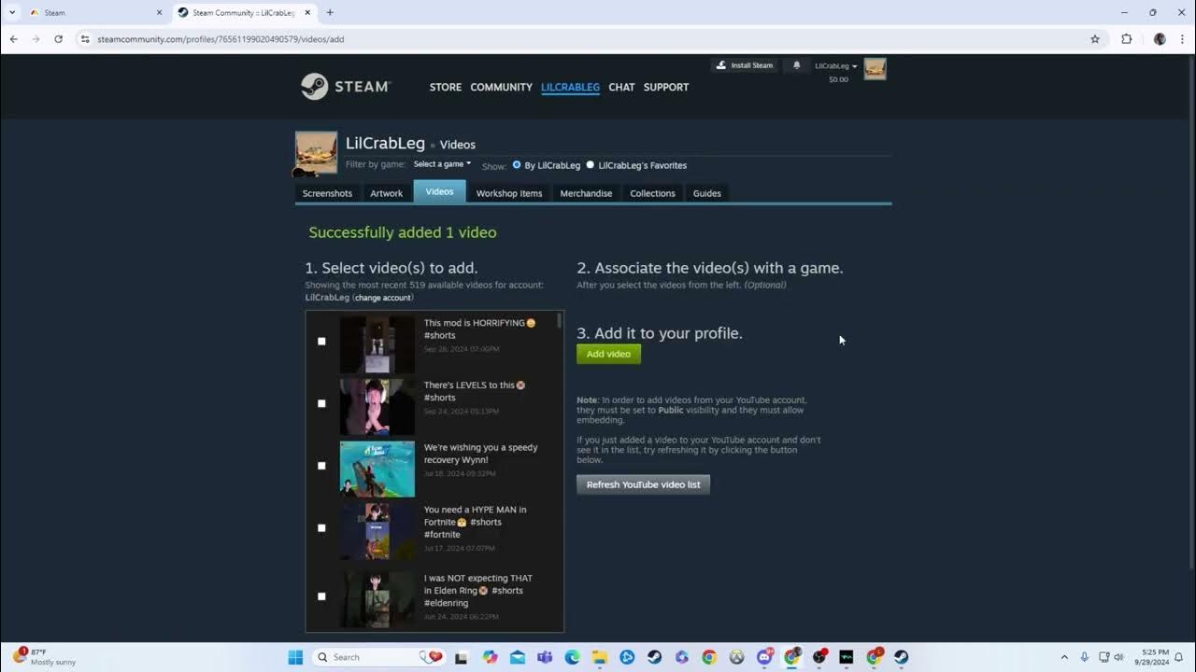
Task: Switch to the Guides tab
Action: (706, 193)
